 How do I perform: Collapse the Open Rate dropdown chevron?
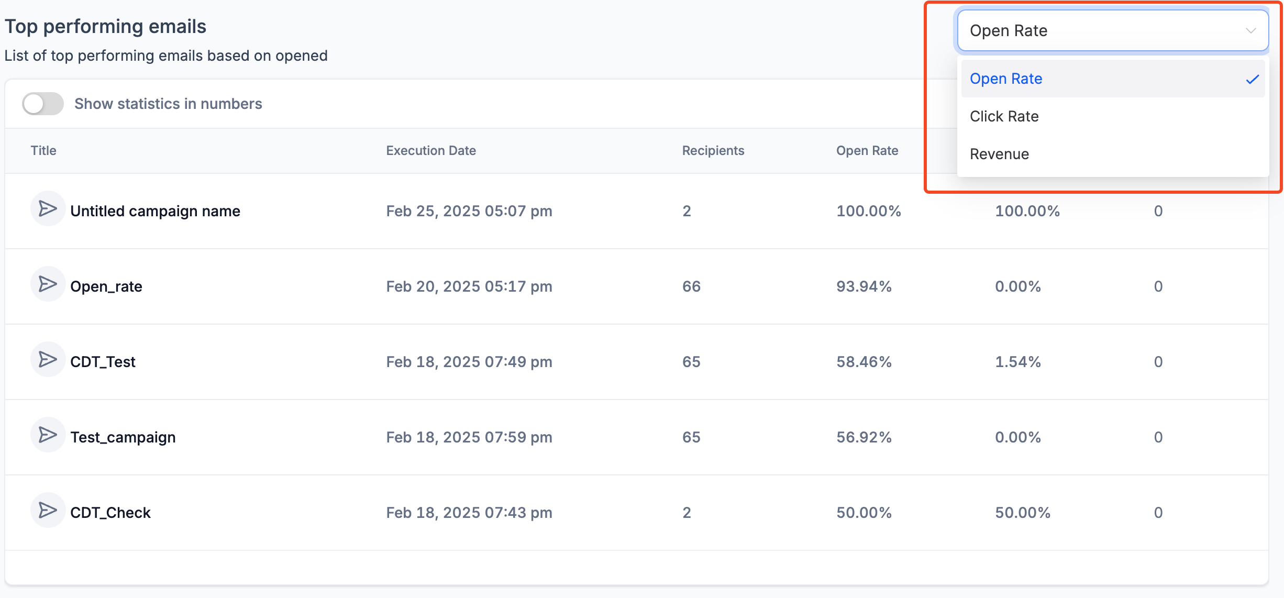point(1250,31)
